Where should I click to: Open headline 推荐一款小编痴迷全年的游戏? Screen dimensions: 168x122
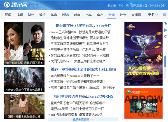83,69
